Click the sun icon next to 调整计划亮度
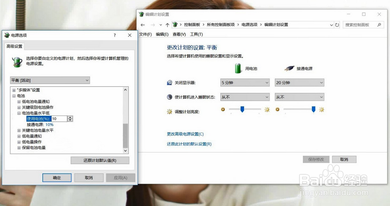Image resolution: width=390 pixels, height=206 pixels. 169,112
